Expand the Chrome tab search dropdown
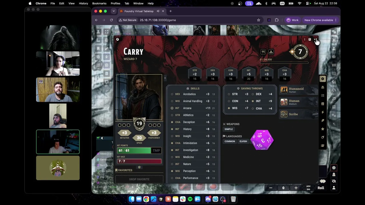Screen dimensions: 365x205 (113, 11)
